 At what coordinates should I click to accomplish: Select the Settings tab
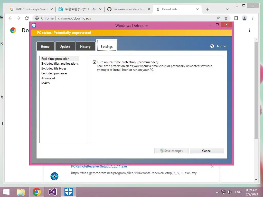(x=107, y=45)
